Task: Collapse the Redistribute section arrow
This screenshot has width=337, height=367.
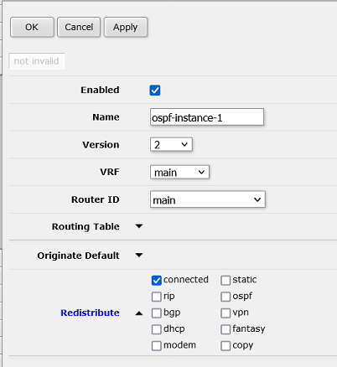Action: click(x=139, y=313)
